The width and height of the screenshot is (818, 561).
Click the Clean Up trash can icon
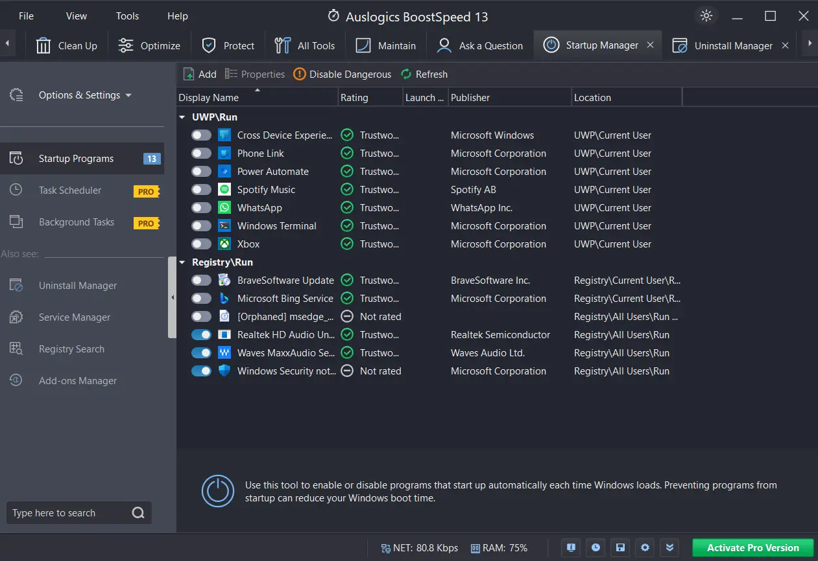coord(43,45)
